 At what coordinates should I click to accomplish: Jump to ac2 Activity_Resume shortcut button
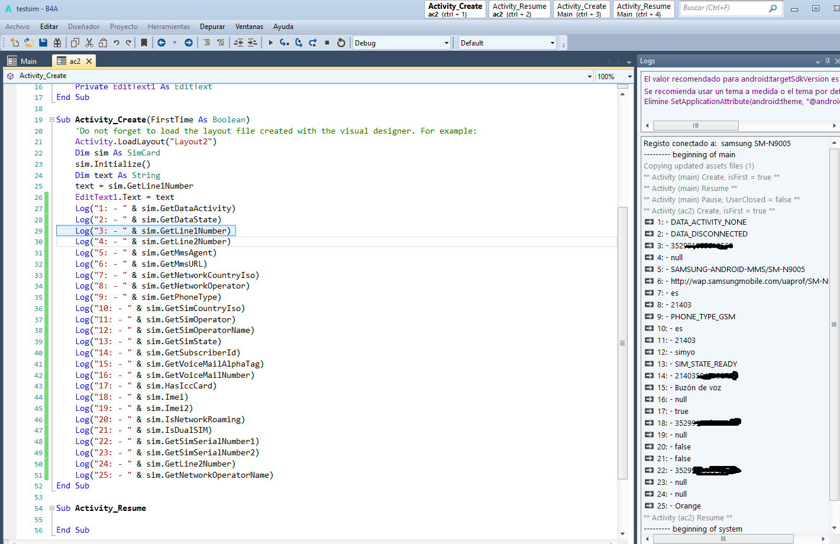(519, 9)
